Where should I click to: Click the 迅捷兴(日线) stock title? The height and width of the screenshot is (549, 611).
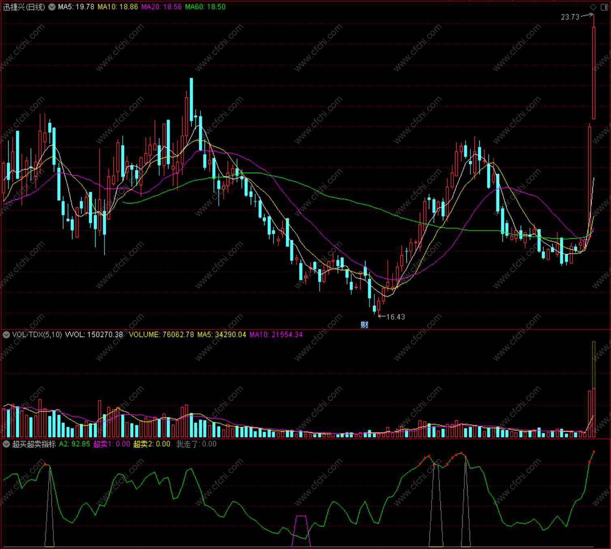coord(24,7)
